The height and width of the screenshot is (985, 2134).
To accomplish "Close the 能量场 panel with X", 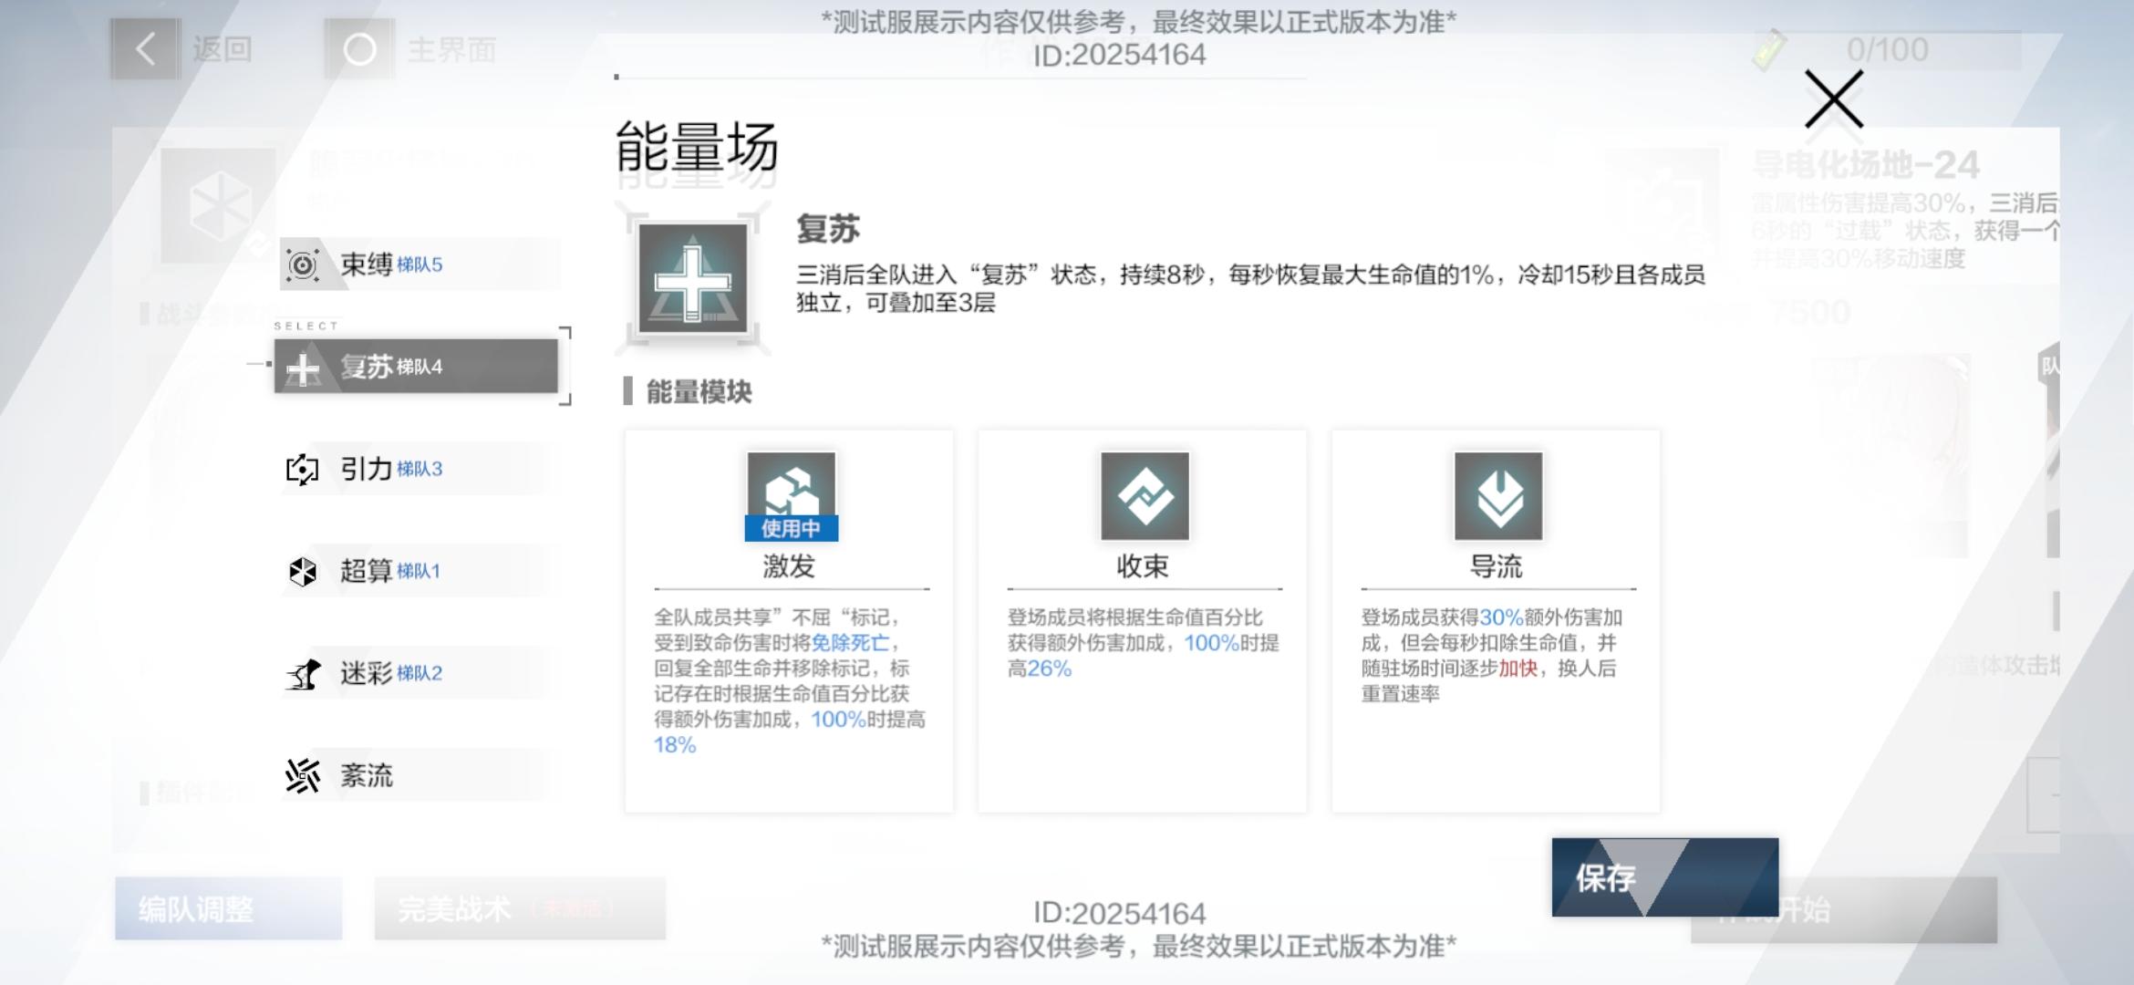I will pyautogui.click(x=1833, y=100).
